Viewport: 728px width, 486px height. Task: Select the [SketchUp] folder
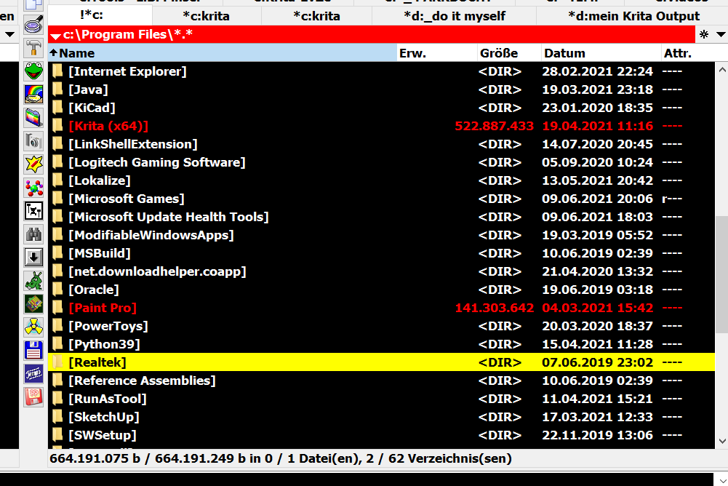tap(381, 417)
